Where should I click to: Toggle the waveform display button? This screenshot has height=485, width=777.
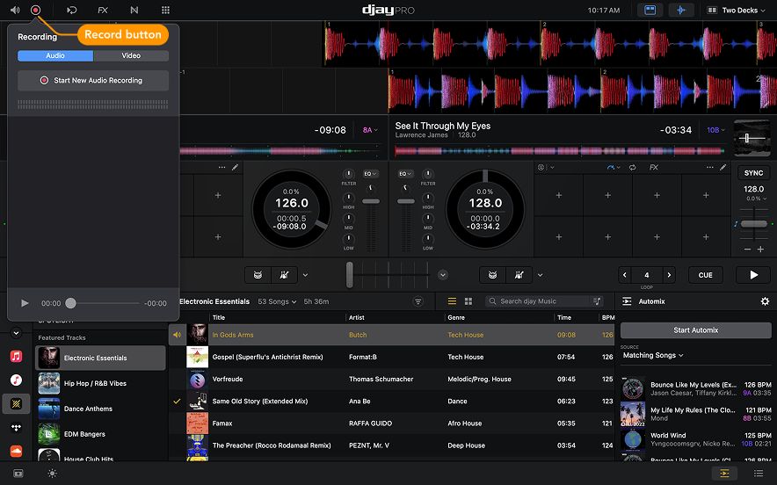(681, 10)
